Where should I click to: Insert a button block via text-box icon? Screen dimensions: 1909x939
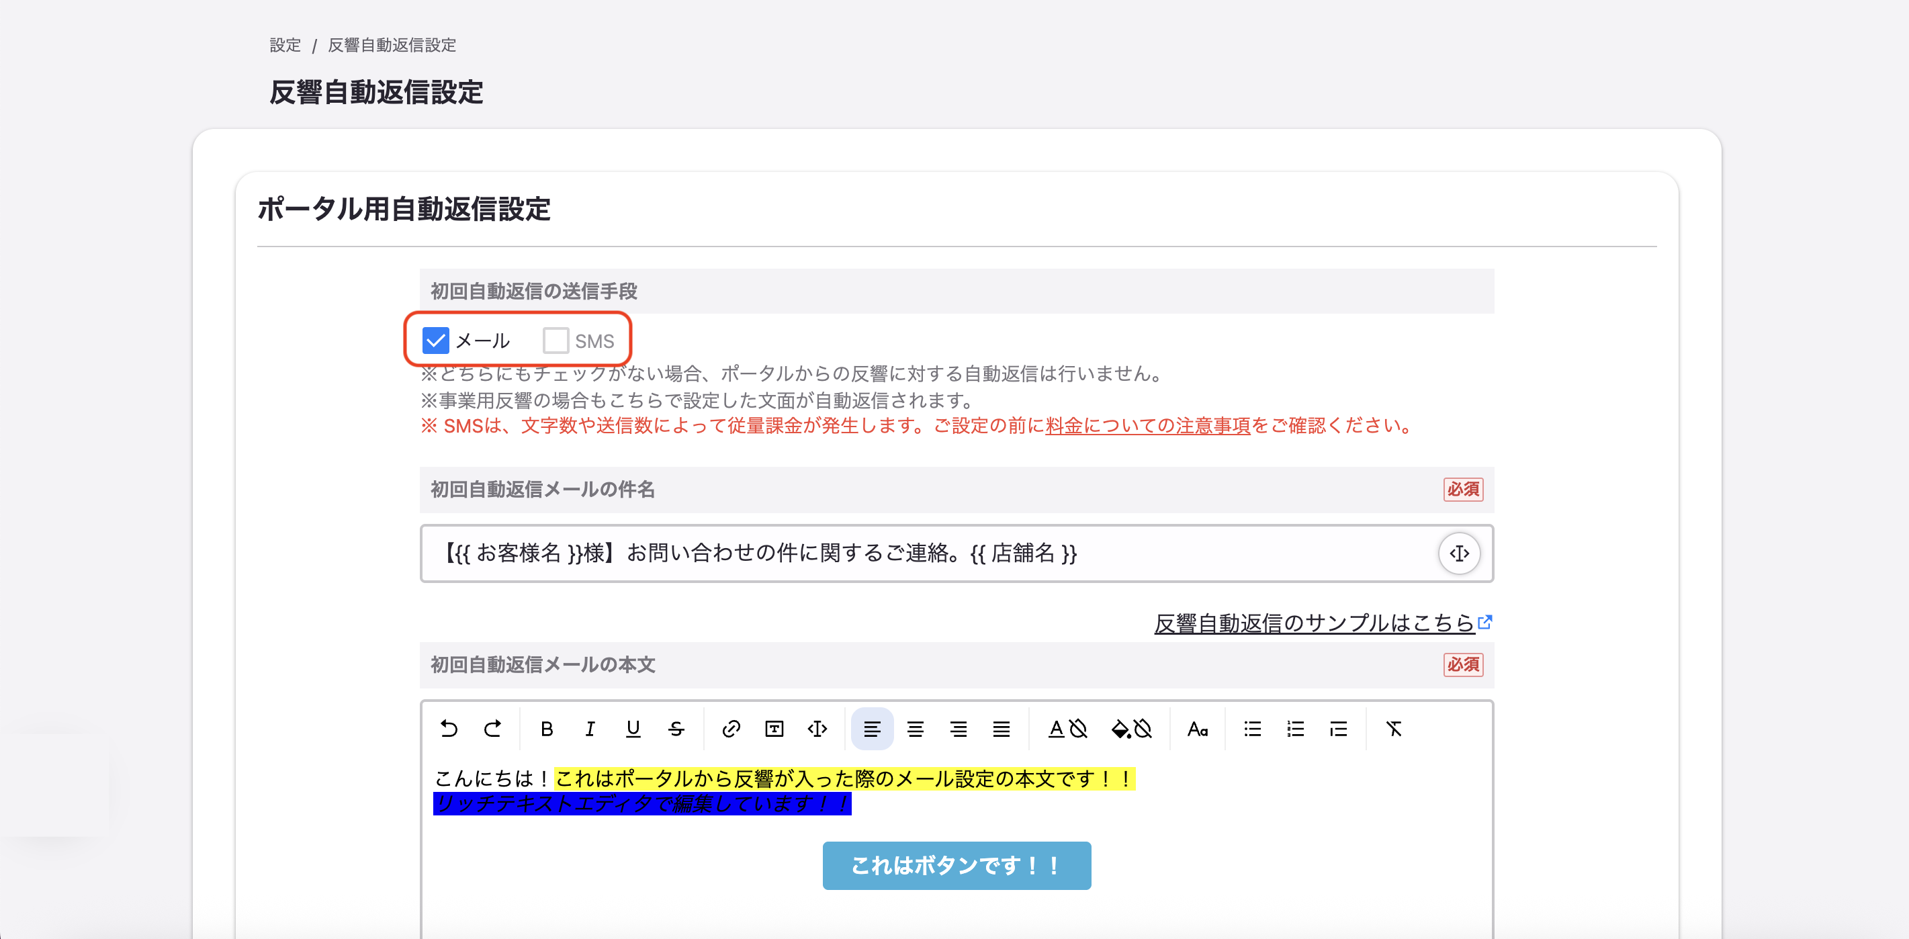click(x=774, y=729)
